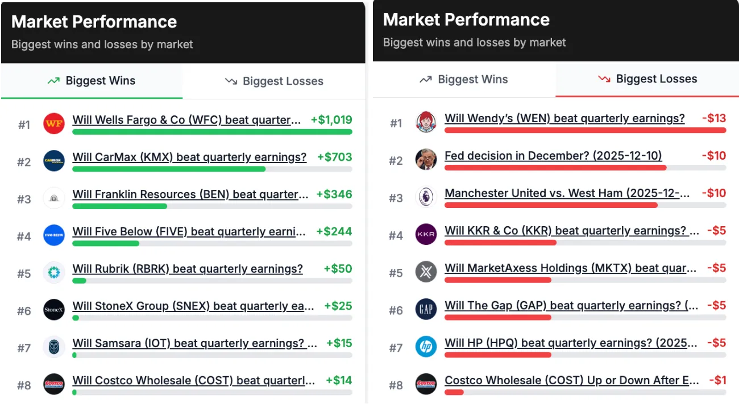Click the CarMax green progress bar

click(169, 169)
